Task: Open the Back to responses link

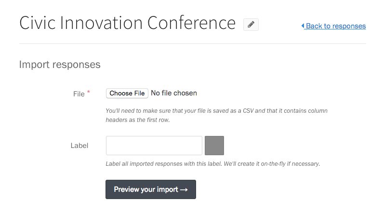Action: [334, 26]
